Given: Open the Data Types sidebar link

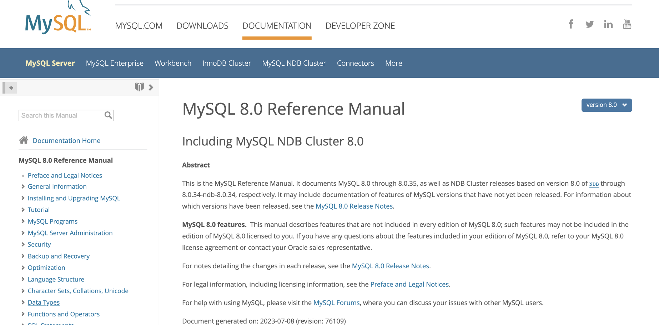Looking at the screenshot, I should click(44, 302).
